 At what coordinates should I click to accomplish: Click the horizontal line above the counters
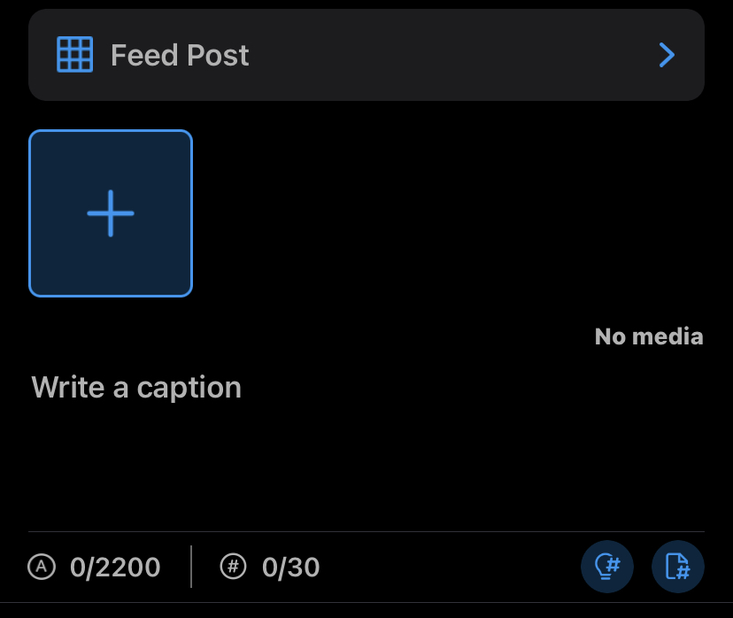coord(366,532)
